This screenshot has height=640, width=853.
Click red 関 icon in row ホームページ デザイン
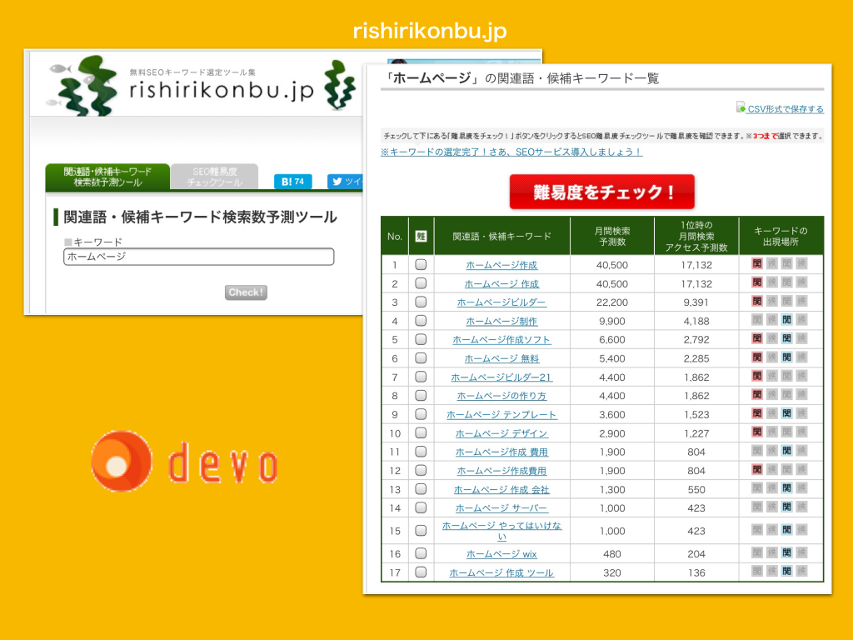click(x=756, y=432)
